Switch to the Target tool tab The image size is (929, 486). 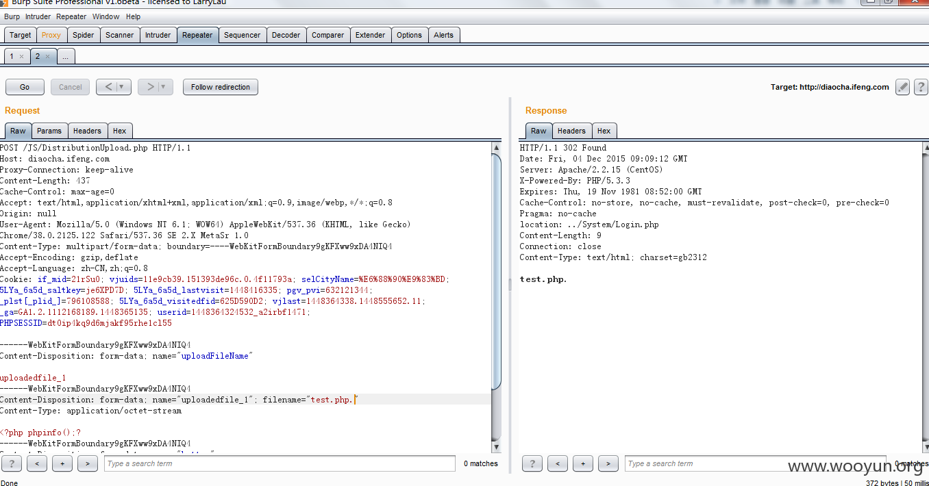click(20, 35)
